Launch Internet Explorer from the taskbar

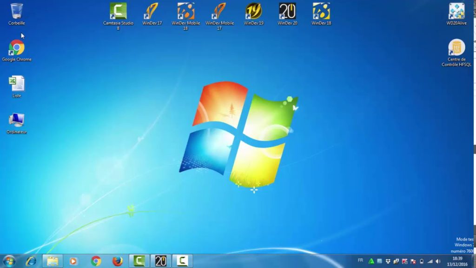click(x=31, y=261)
